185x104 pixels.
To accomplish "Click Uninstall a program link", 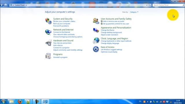I will tap(60, 57).
